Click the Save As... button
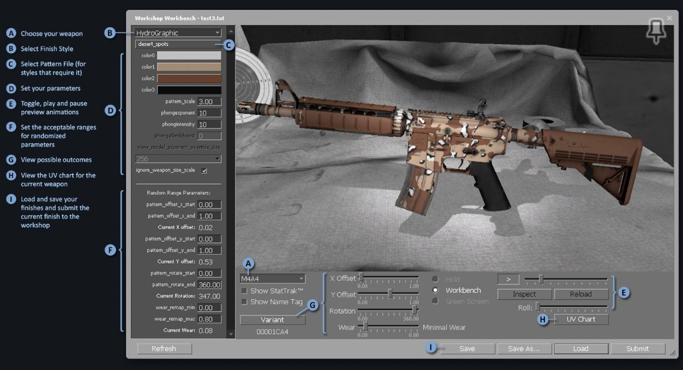The height and width of the screenshot is (370, 683). (x=524, y=349)
